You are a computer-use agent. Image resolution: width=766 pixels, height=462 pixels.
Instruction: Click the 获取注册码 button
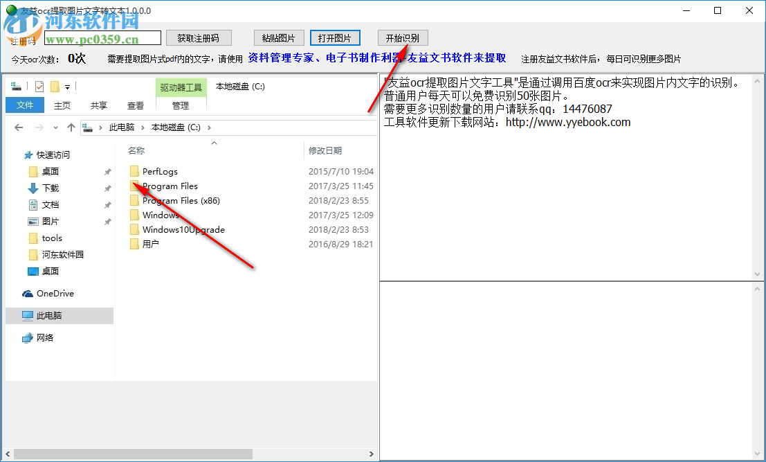click(x=199, y=37)
